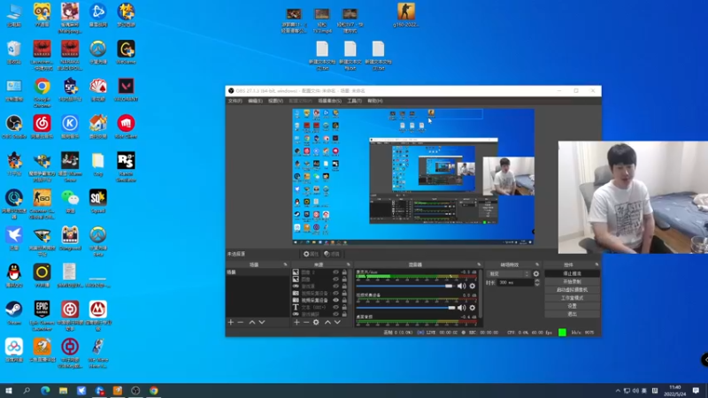This screenshot has height=398, width=708.
Task: Open 麦克风/Aux mixer gear settings
Action: tap(473, 286)
